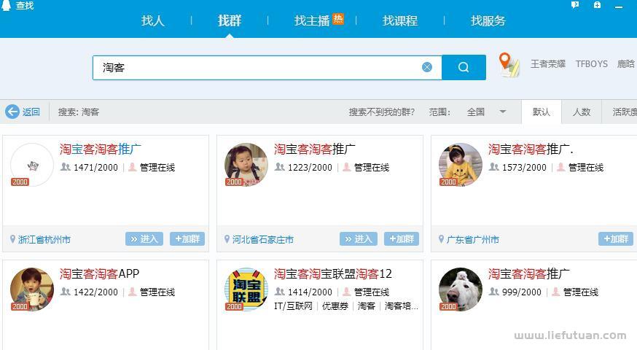
Task: Click the 搜索不到我的群? link
Action: coord(381,112)
